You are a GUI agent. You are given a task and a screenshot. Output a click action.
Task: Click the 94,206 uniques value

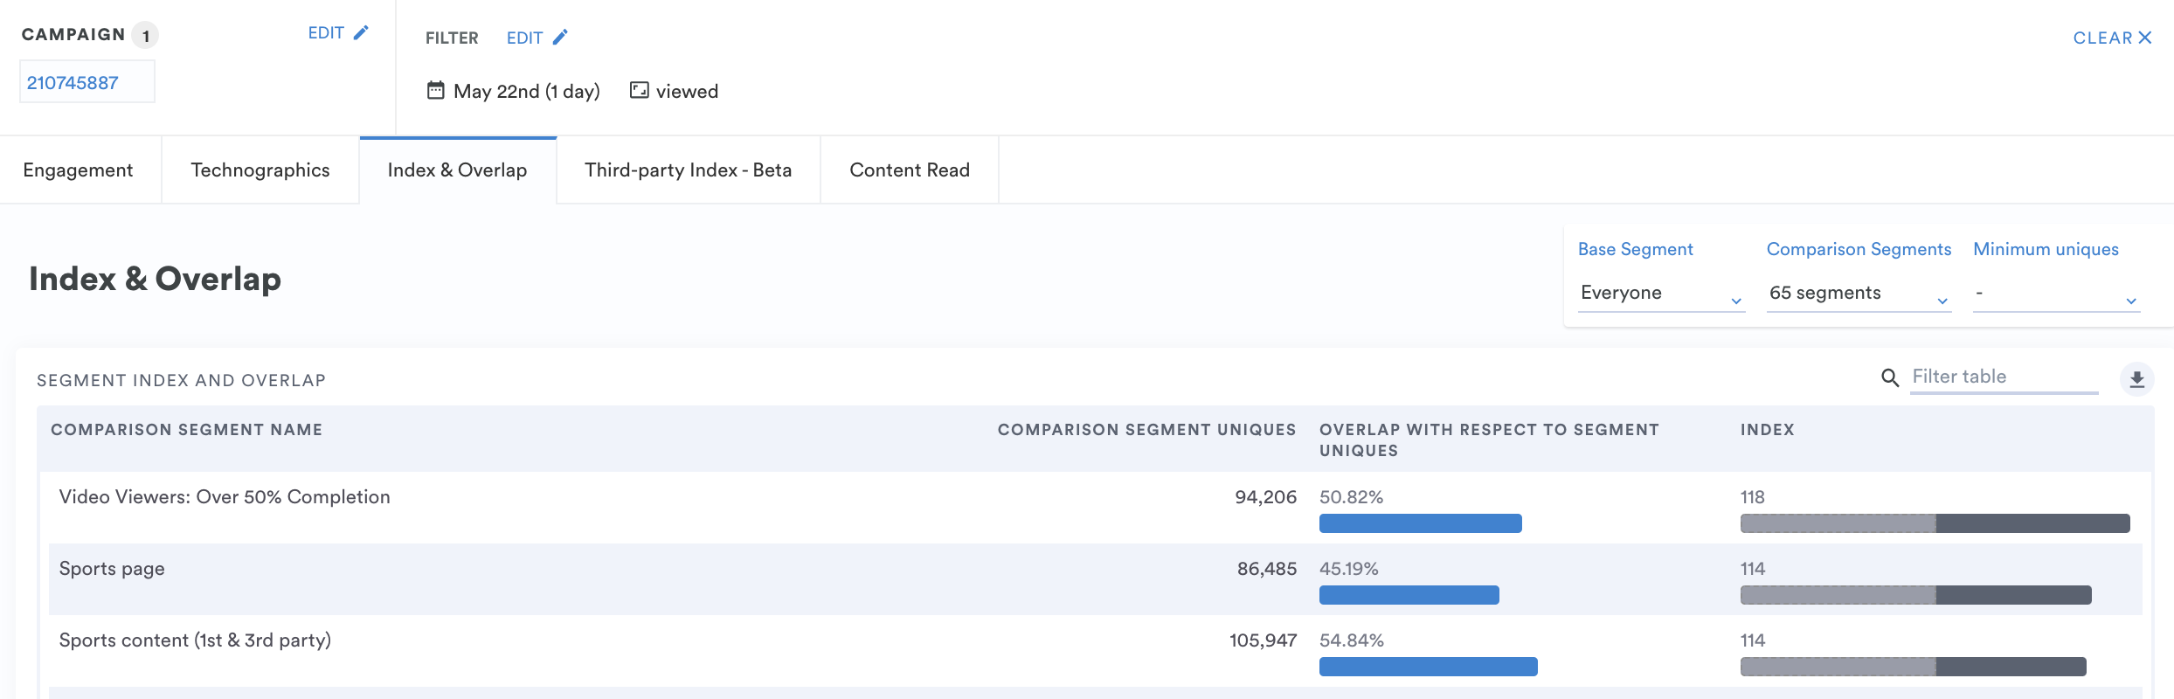1266,497
